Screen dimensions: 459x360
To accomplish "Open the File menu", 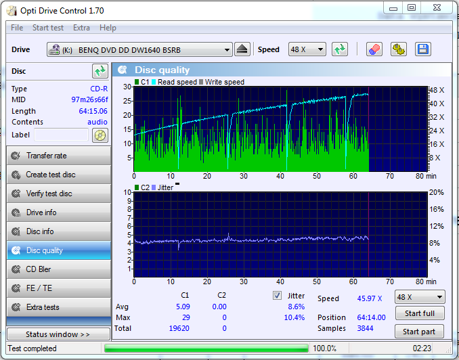I will (17, 28).
